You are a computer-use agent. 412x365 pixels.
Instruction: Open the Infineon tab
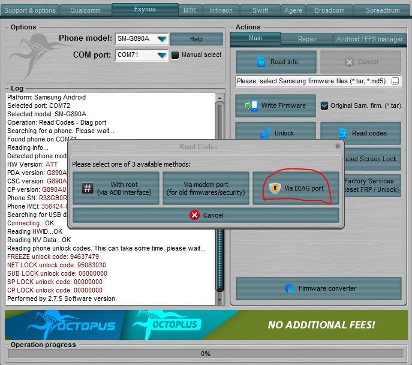click(221, 10)
